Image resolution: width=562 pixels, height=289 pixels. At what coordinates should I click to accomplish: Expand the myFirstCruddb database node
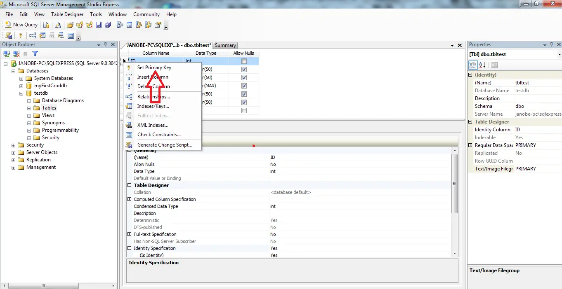[x=21, y=86]
